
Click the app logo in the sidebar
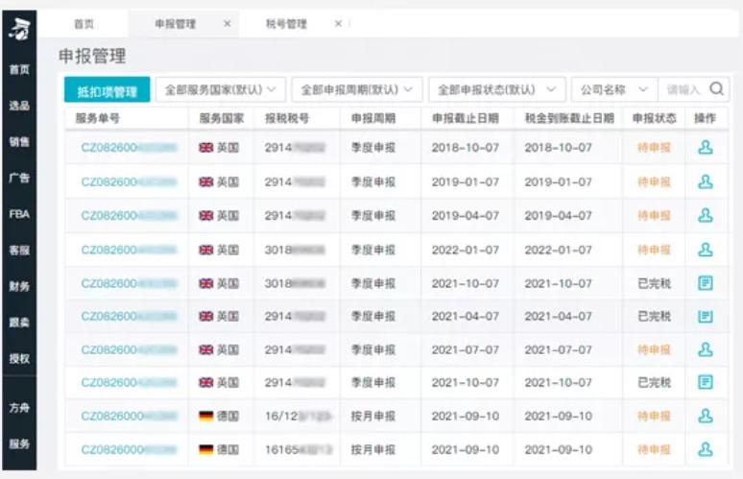click(19, 29)
